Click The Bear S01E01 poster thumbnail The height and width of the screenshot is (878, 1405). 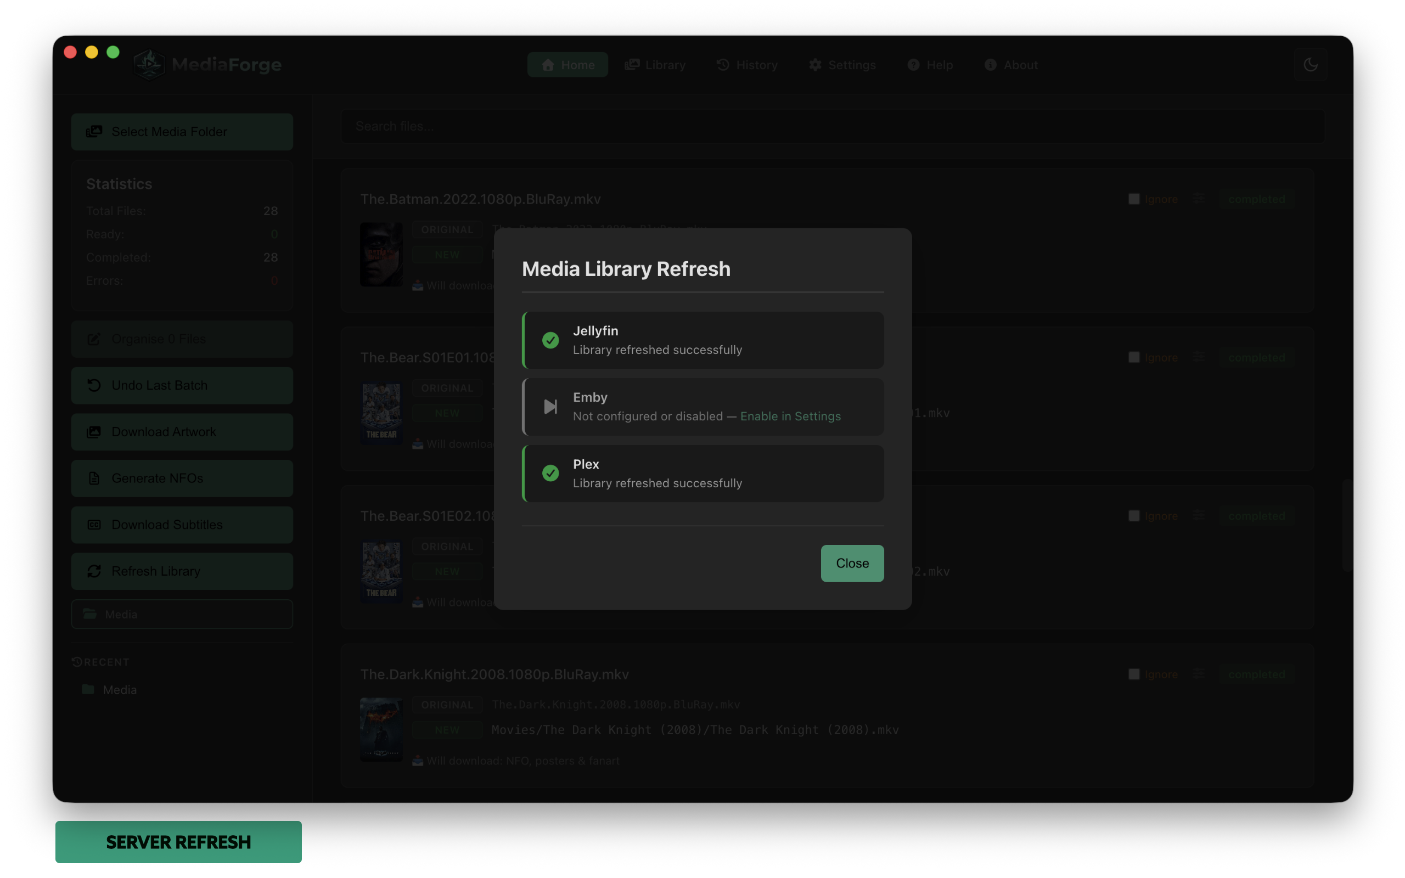click(381, 413)
